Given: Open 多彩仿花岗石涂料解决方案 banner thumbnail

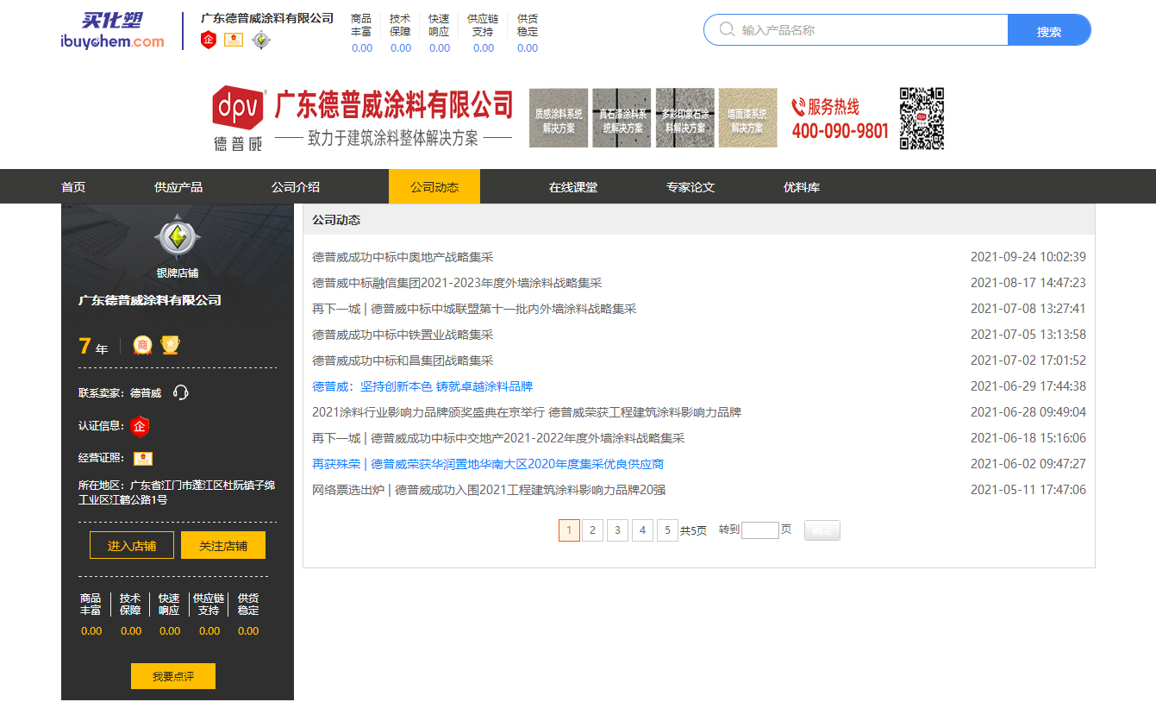Looking at the screenshot, I should click(685, 118).
